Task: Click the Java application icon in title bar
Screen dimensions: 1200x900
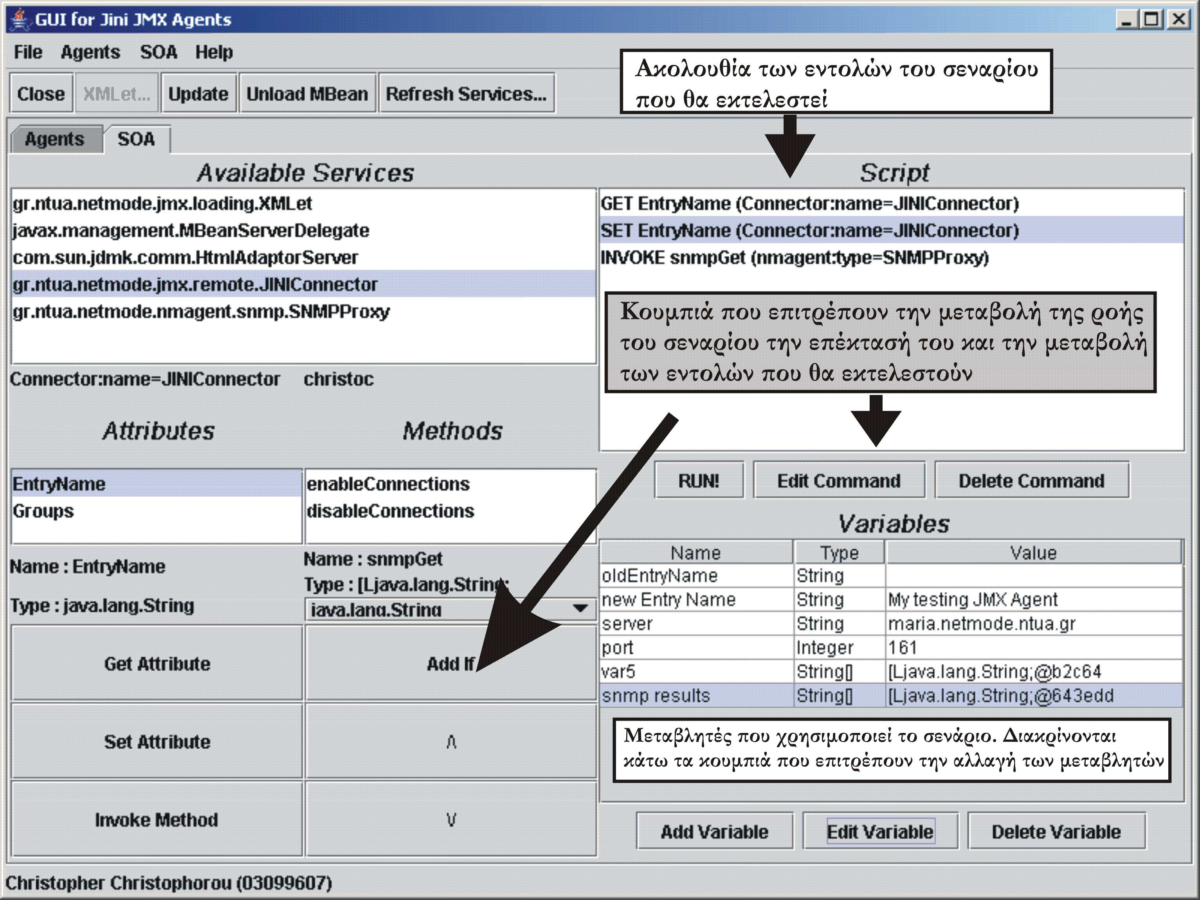Action: coord(20,20)
